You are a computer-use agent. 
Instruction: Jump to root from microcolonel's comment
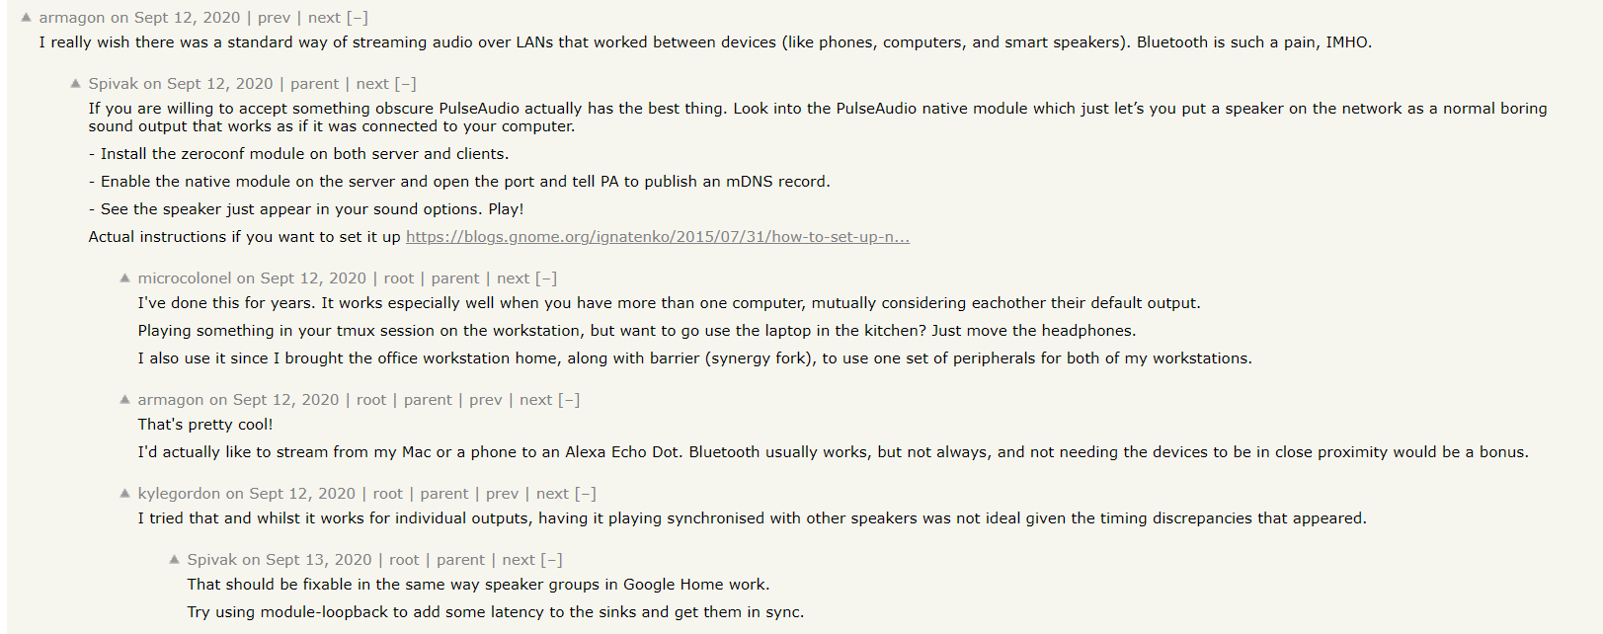(x=399, y=278)
